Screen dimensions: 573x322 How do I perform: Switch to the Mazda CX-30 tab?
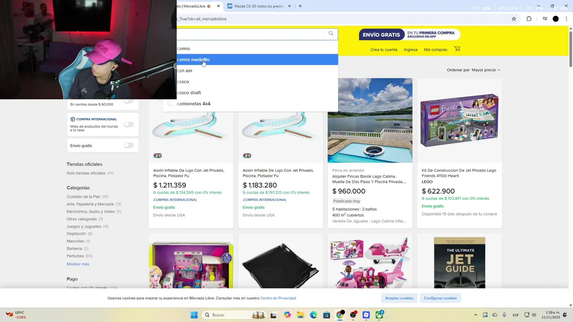(x=259, y=6)
